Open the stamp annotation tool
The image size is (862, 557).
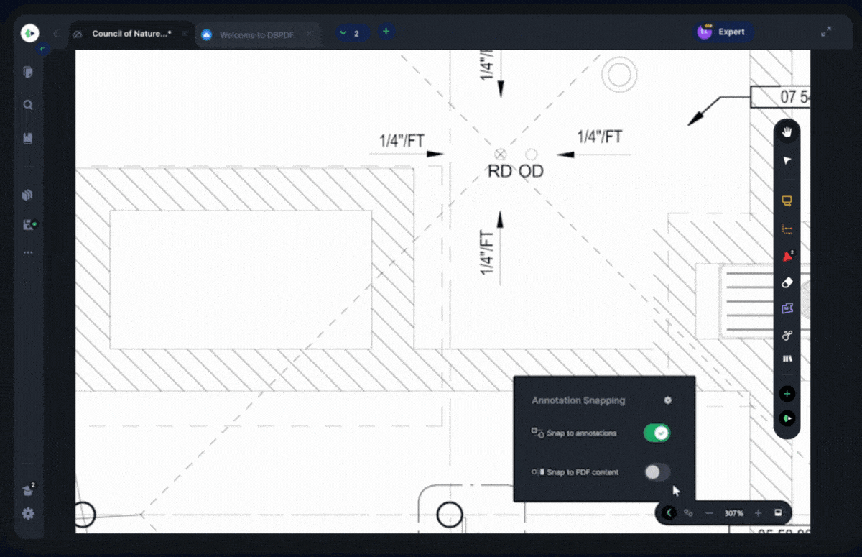[787, 308]
